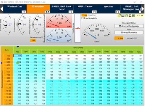This screenshot has width=145, height=106.
Task: Click the blue gauge showing 2.56
Action: point(59,35)
